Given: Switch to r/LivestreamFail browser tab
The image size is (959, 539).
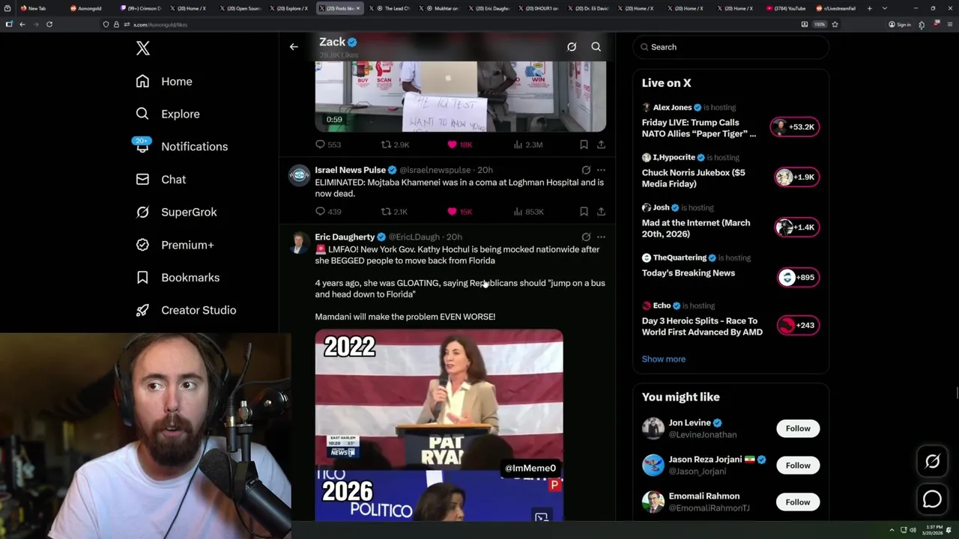Looking at the screenshot, I should (x=837, y=8).
